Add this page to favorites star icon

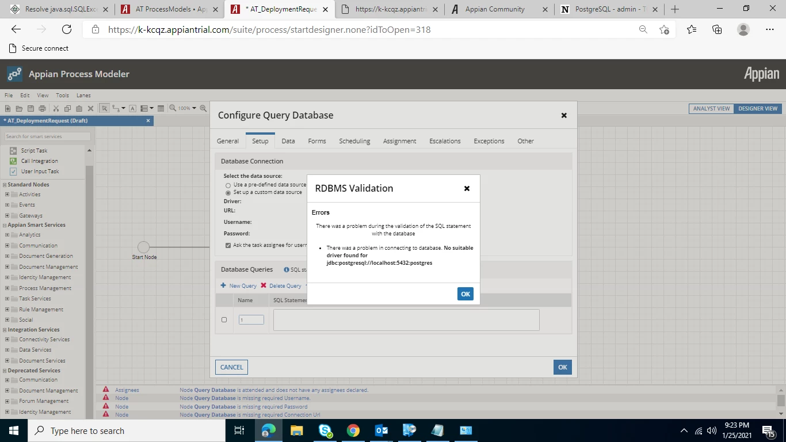[x=664, y=29]
